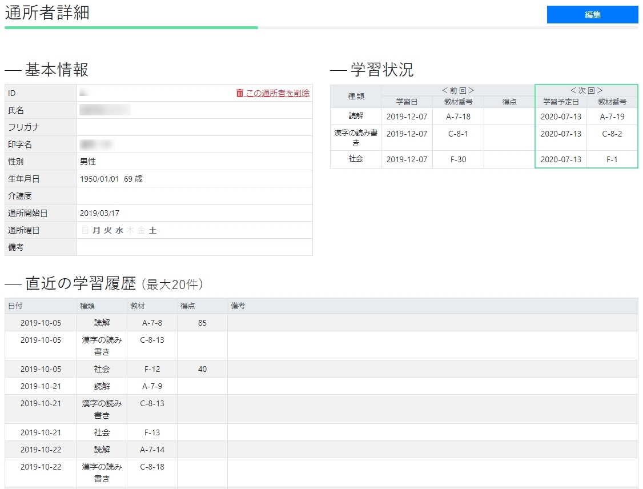Screen dimensions: 643x489
Task: Click the 日付 column header in history table
Action: coord(15,306)
